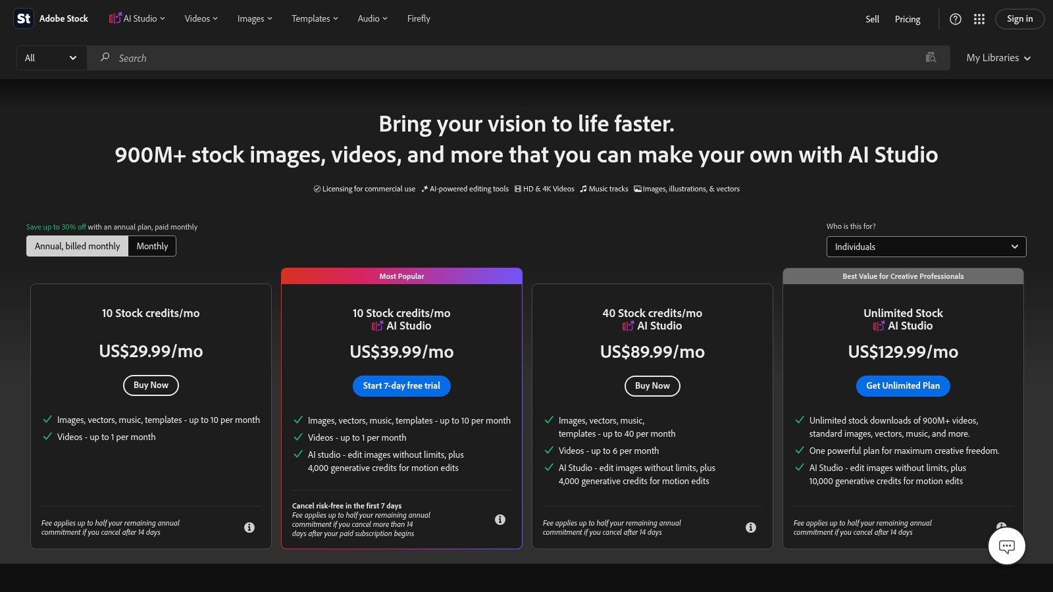Buy Now for the US$29.99 plan
Screen dimensions: 1053x592
coord(151,385)
